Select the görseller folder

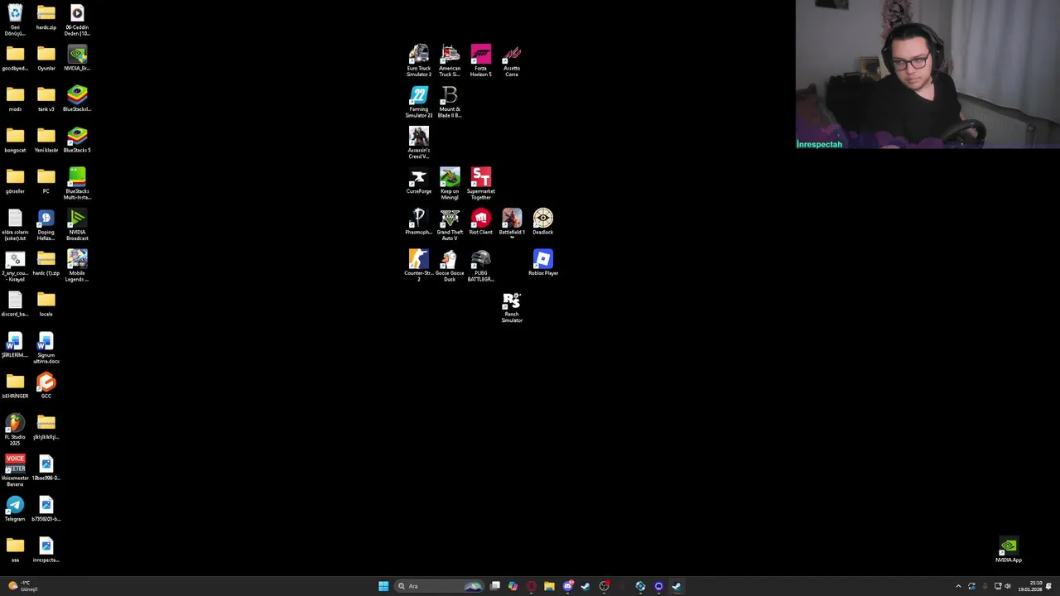tap(15, 181)
